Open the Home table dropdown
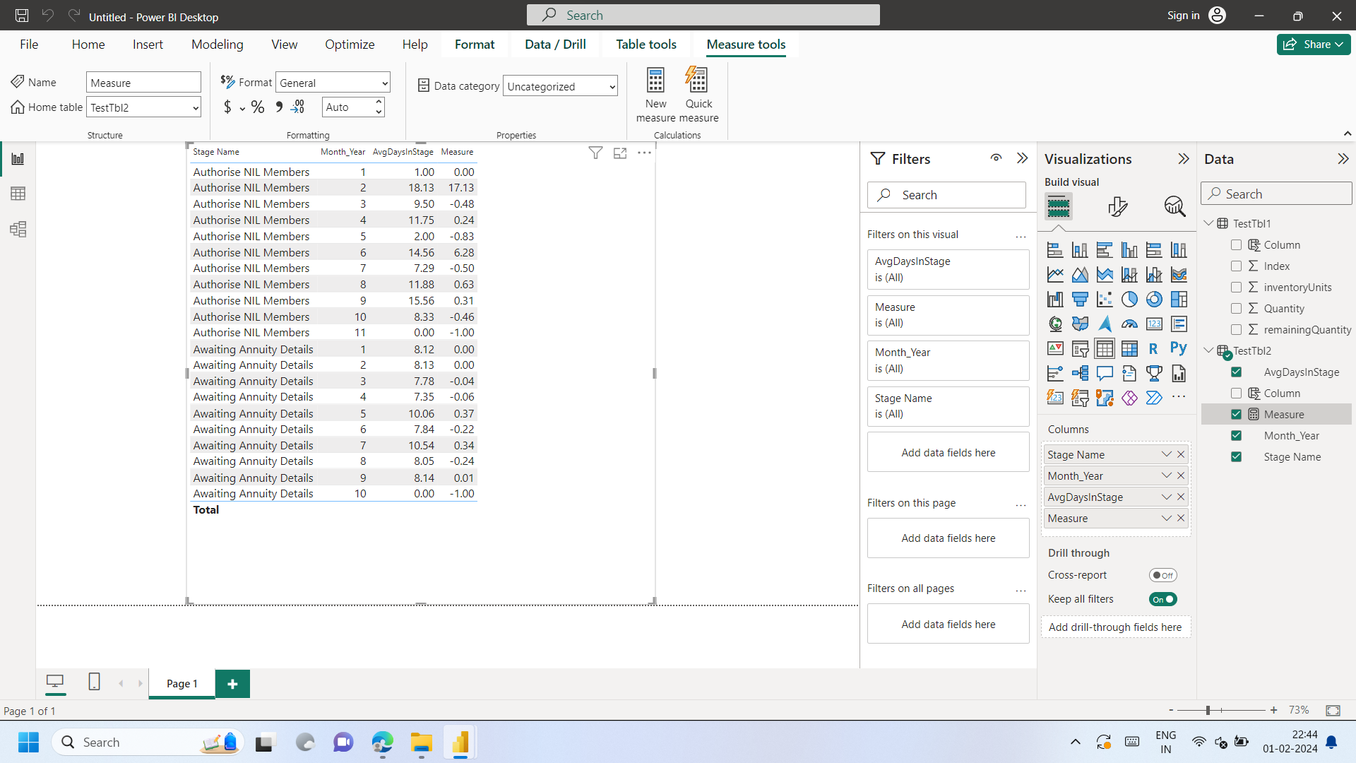The image size is (1356, 763). [143, 107]
